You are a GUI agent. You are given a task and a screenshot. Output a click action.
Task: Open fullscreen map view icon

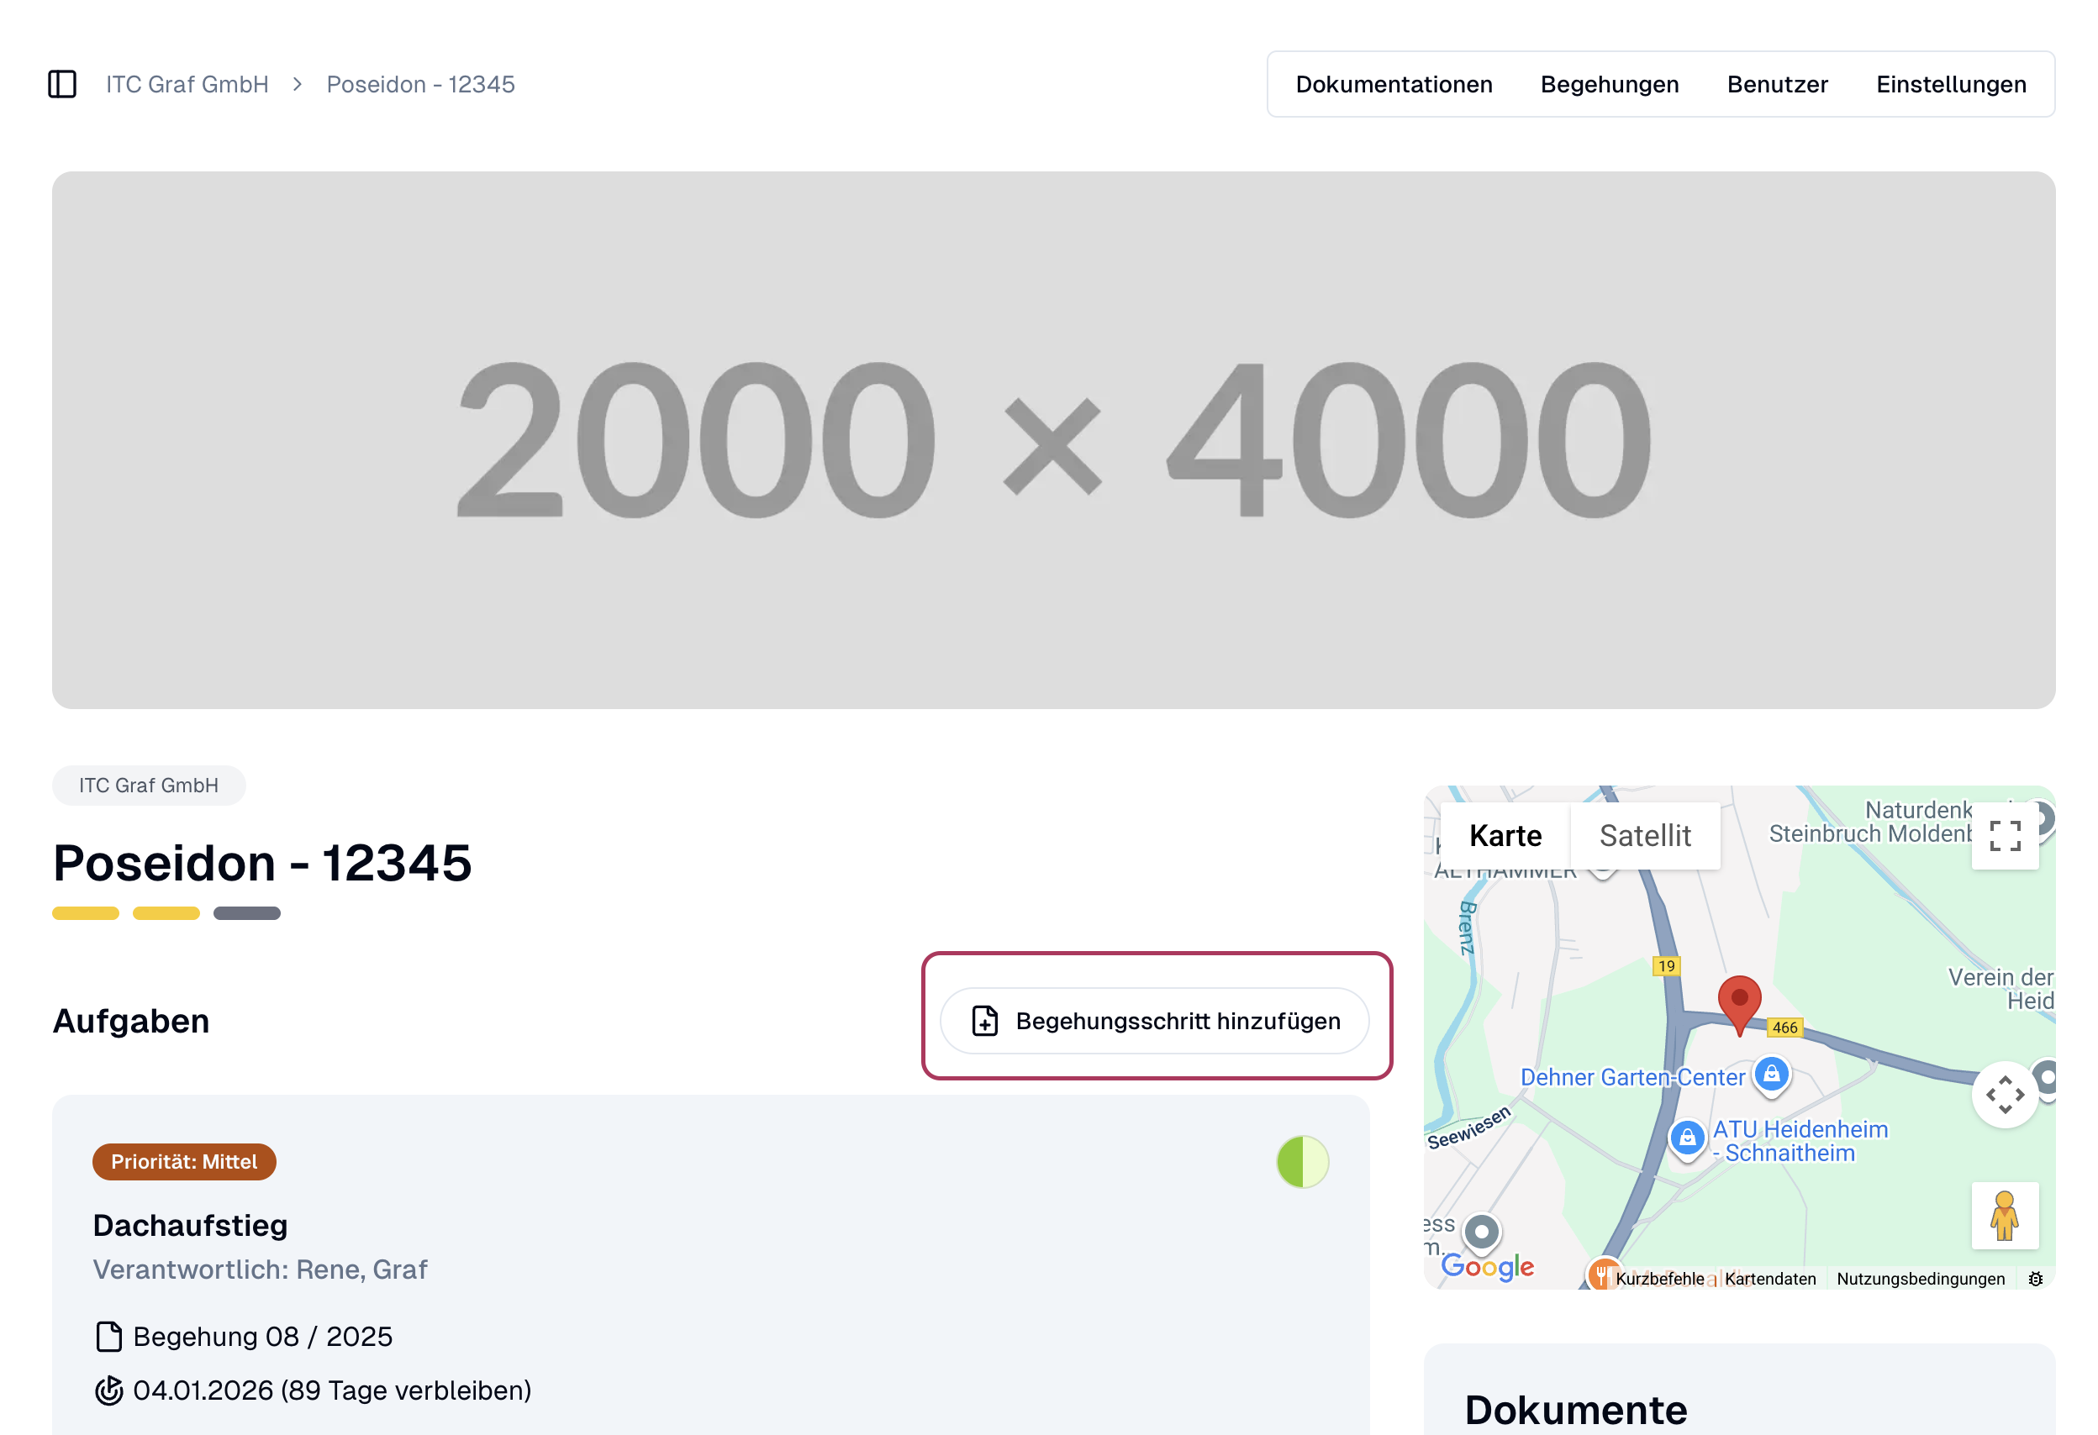pos(2004,836)
